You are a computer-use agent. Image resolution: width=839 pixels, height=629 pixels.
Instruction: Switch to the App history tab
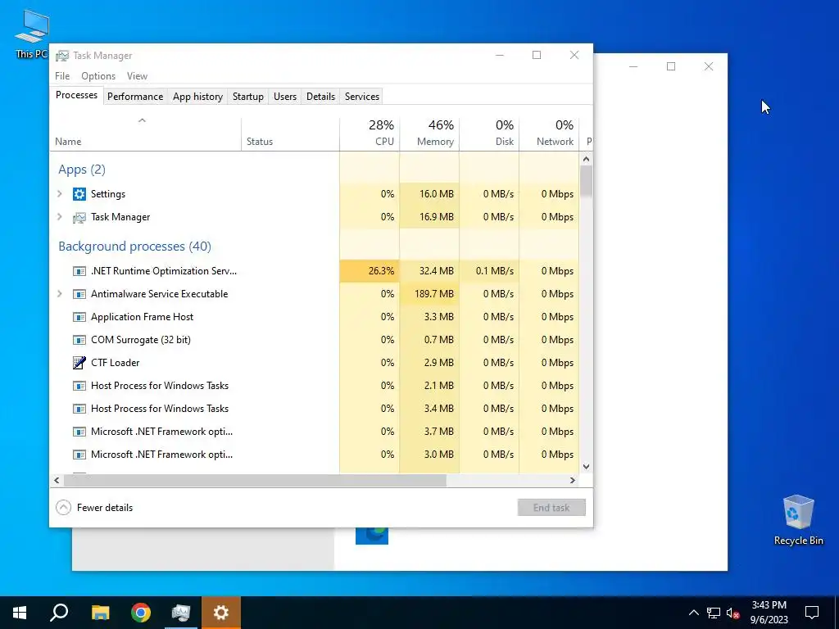(x=198, y=97)
